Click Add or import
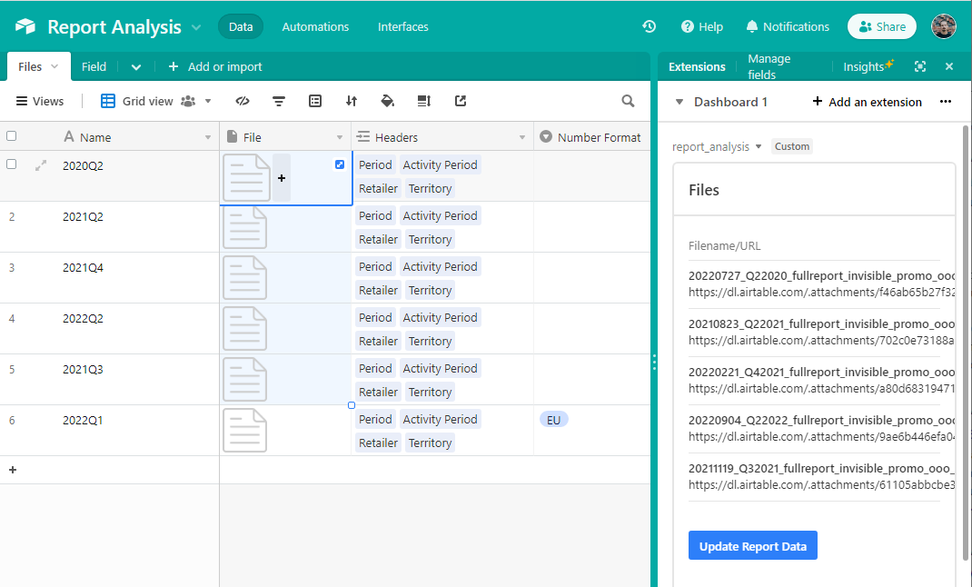Viewport: 972px width, 587px height. [x=215, y=67]
